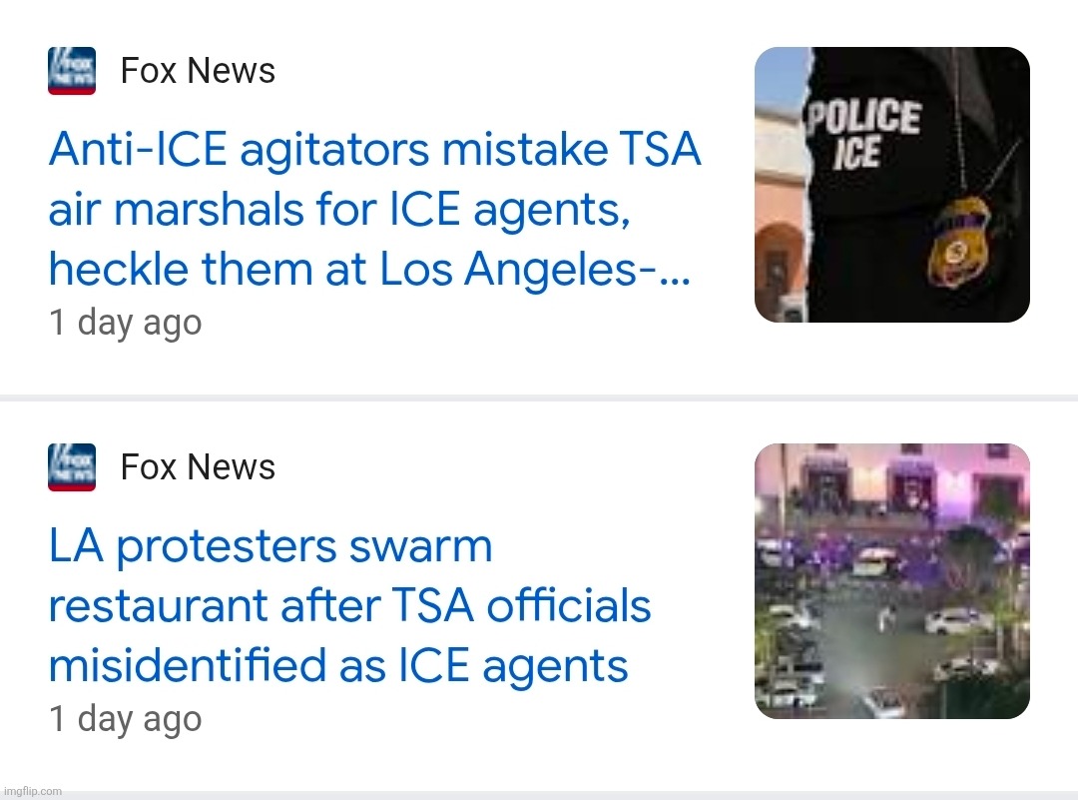Viewport: 1078px width, 800px height.
Task: Open the nighttime street scene thumbnail
Action: [x=891, y=581]
